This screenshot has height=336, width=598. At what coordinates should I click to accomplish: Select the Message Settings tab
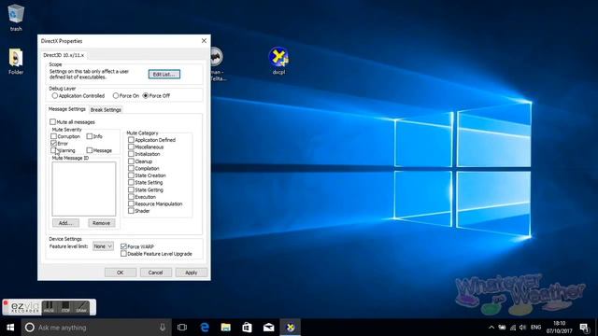pos(66,109)
